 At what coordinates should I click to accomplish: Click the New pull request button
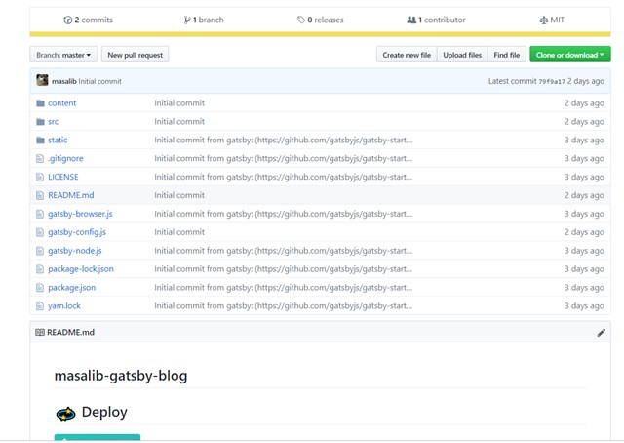[x=135, y=55]
